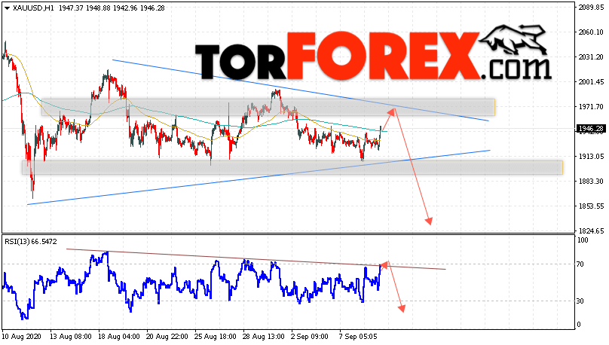Click the 25 Aug 18:00 time label
The image size is (609, 345).
pos(216,337)
